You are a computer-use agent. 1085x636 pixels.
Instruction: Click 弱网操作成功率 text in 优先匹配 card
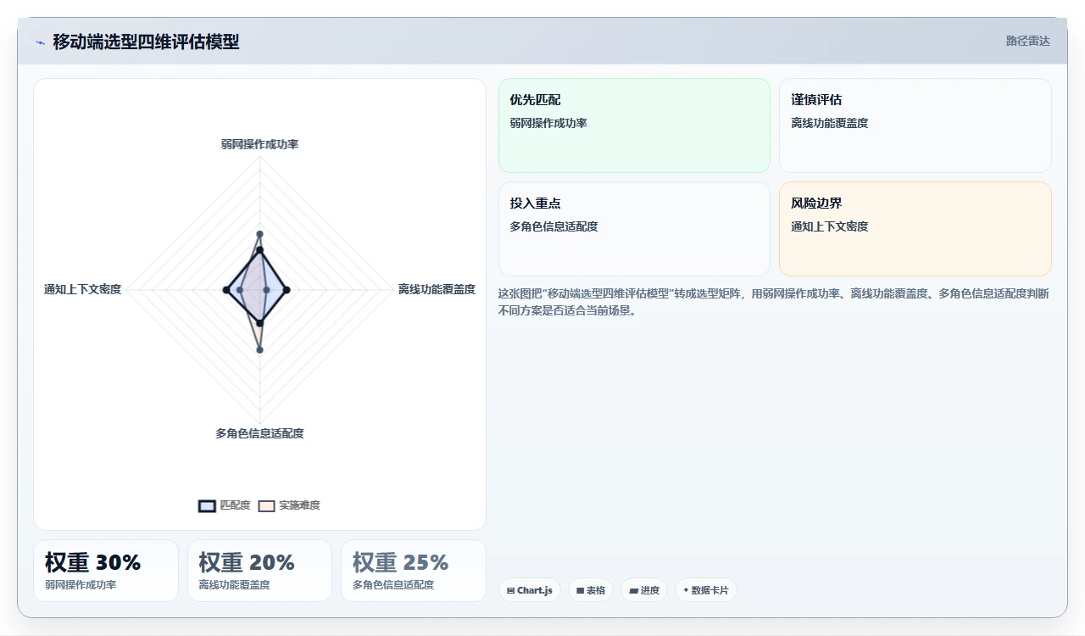[x=548, y=123]
